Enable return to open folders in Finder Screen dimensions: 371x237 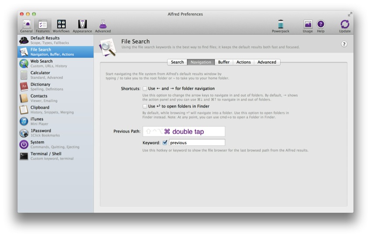coord(145,106)
